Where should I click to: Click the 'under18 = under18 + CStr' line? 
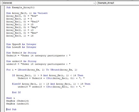click(51, 87)
